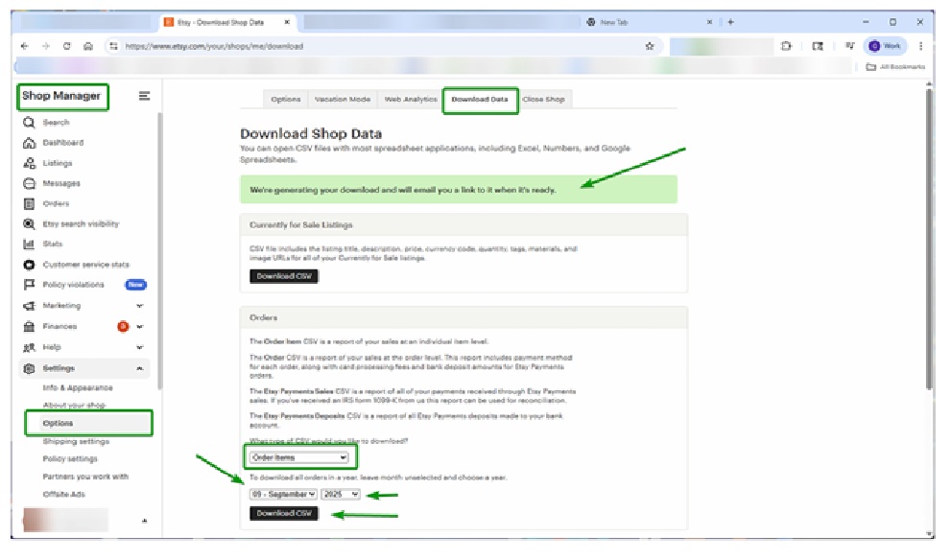Switch to the Close Shop tab
Viewport: 951px width, 559px height.
click(x=543, y=99)
